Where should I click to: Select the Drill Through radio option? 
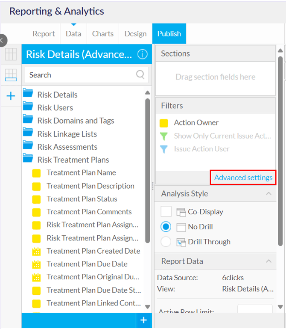coord(166,242)
